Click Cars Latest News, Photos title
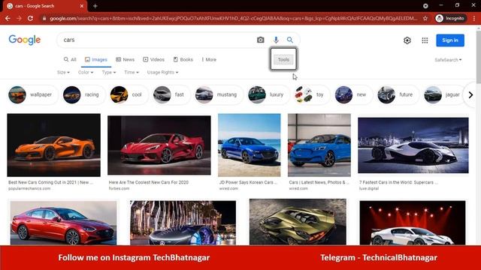The height and width of the screenshot is (270, 481). click(319, 182)
